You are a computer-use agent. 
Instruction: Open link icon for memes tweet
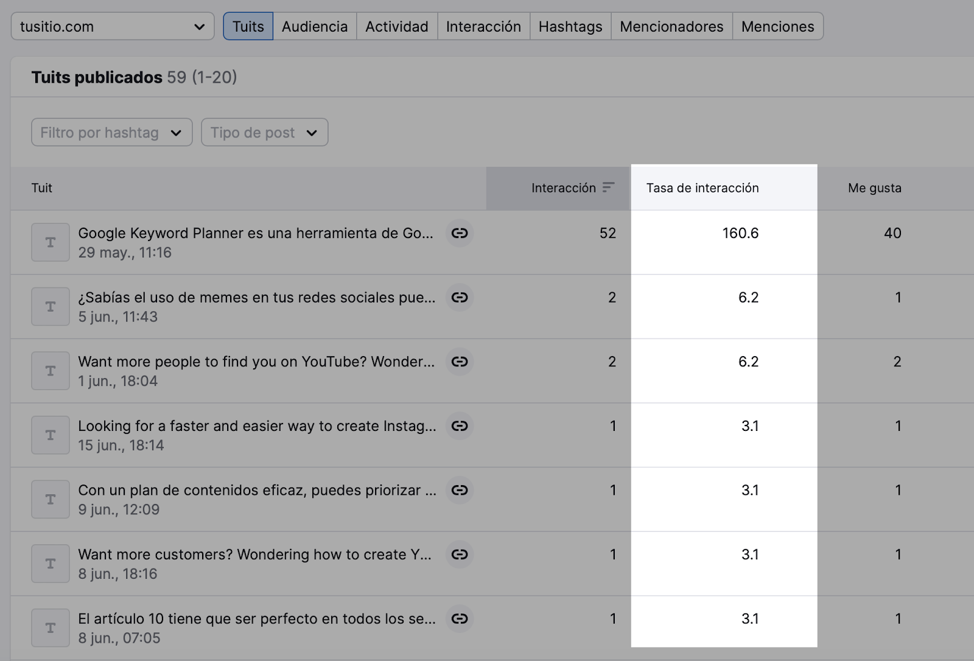pyautogui.click(x=460, y=298)
